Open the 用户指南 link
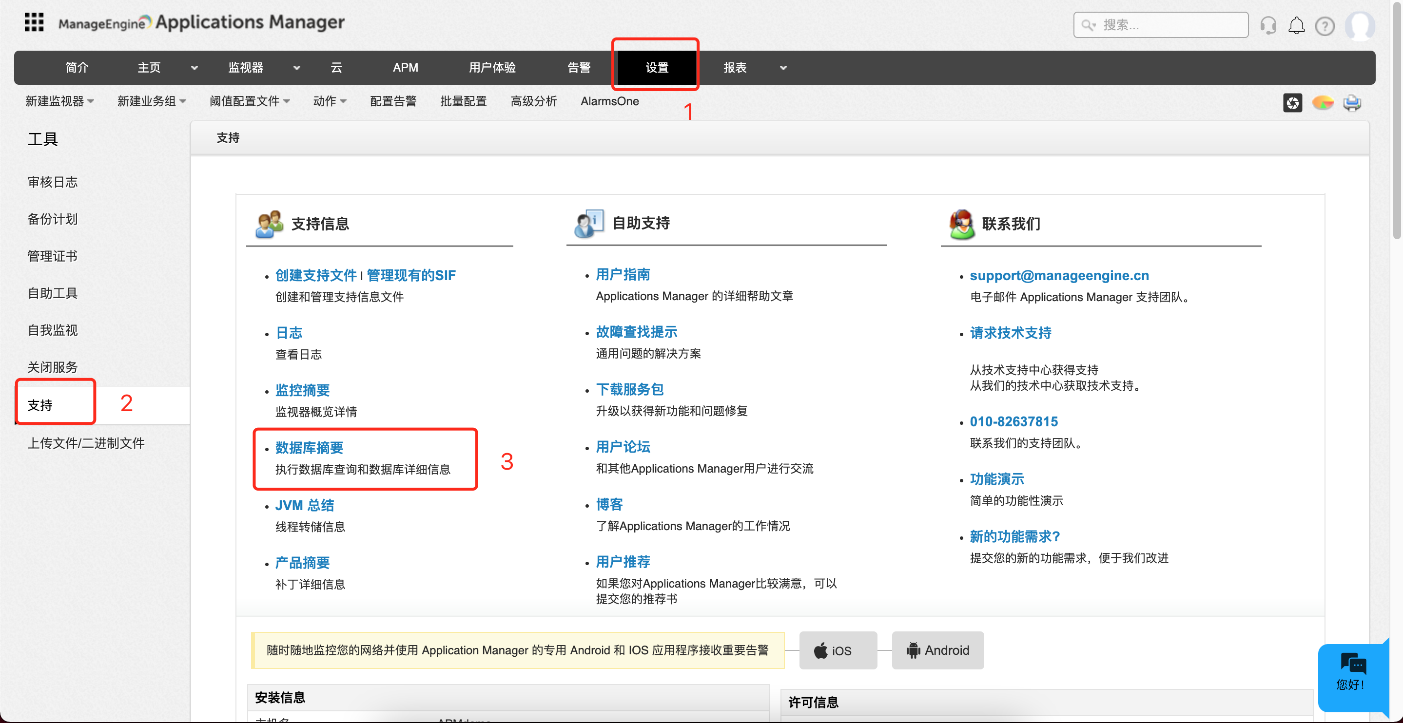1403x723 pixels. click(x=623, y=274)
